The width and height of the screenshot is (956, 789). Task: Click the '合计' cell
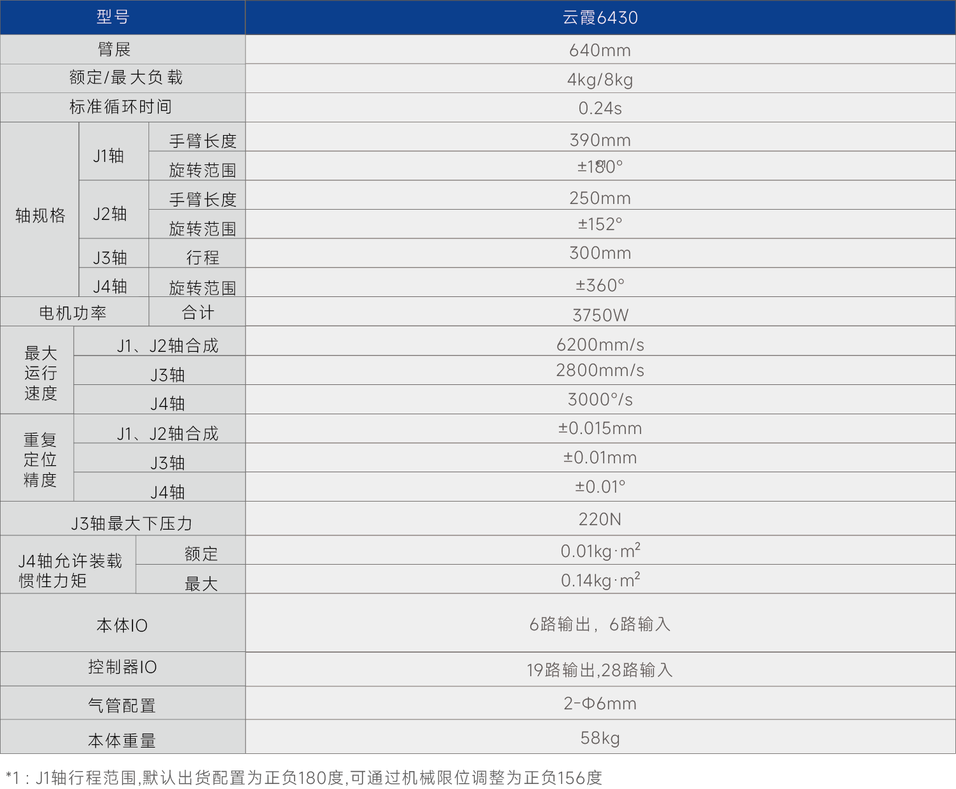coord(198,313)
